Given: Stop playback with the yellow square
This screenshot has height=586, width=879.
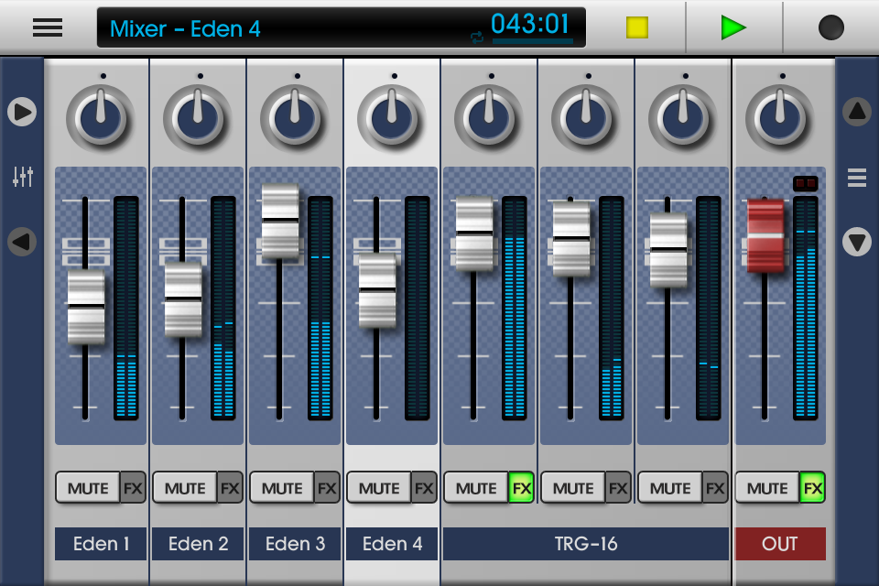Looking at the screenshot, I should coord(637,27).
